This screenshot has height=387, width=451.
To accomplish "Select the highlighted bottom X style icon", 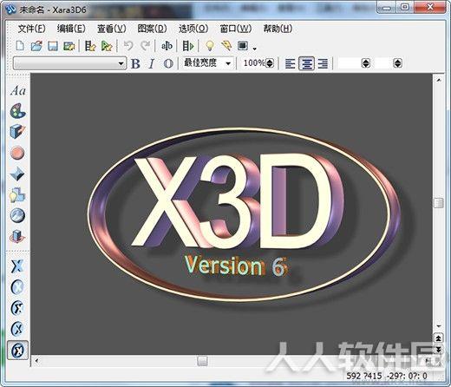I will click(17, 351).
